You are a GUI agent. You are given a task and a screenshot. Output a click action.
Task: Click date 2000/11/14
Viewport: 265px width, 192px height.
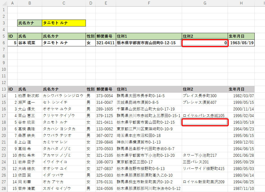[x=241, y=109]
